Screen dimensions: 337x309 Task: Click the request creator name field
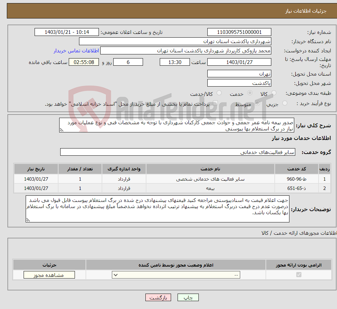coord(186,51)
